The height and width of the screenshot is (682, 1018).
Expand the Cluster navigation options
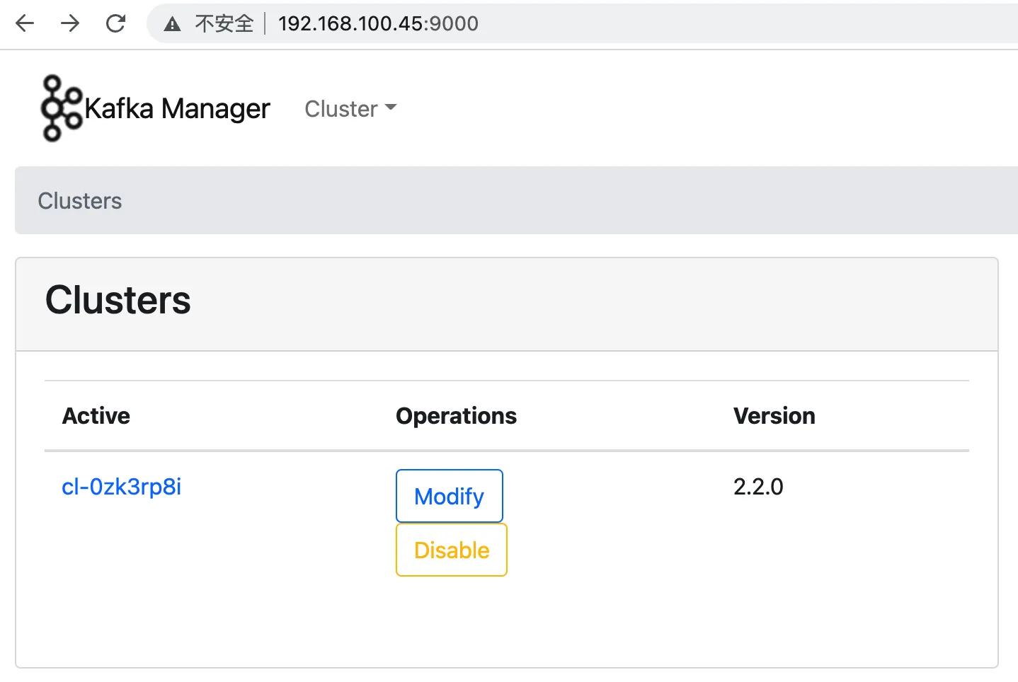[350, 108]
